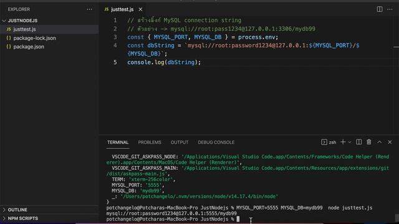Switch to the DEBUG CONSOLE tab

[216, 142]
